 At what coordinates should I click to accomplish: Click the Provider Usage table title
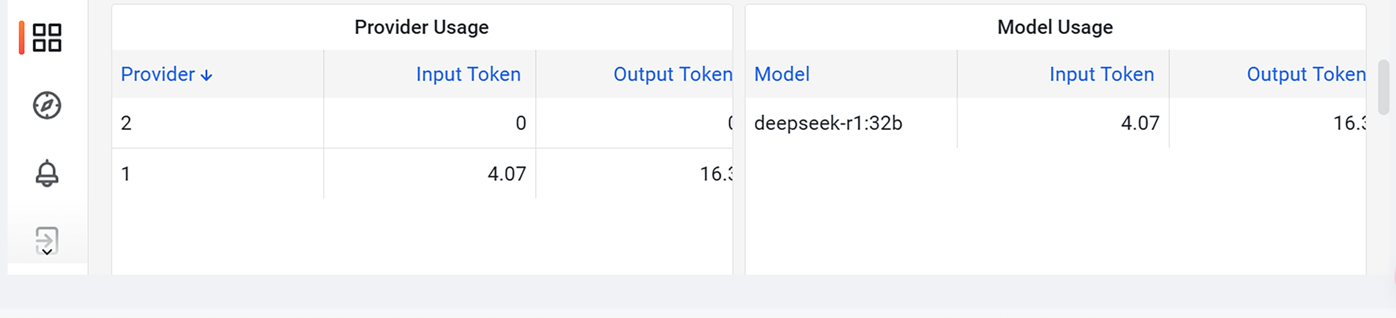coord(422,27)
